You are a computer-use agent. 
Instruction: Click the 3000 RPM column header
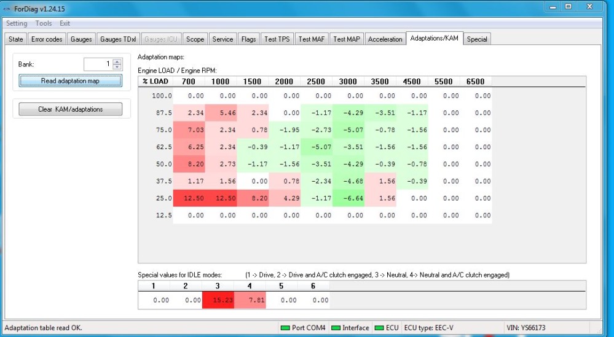(348, 82)
